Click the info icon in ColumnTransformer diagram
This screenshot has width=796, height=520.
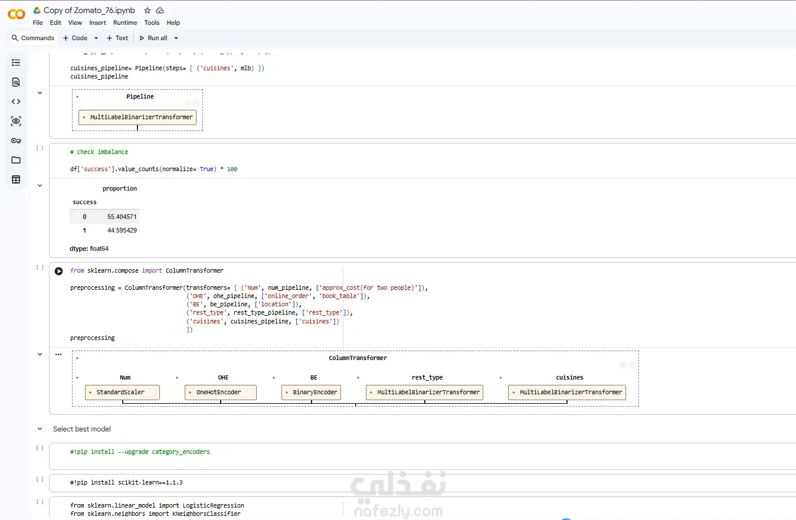click(x=623, y=365)
